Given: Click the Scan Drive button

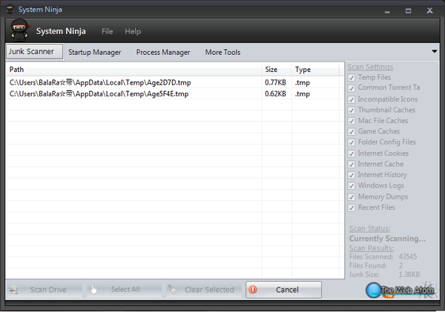Looking at the screenshot, I should (x=44, y=290).
